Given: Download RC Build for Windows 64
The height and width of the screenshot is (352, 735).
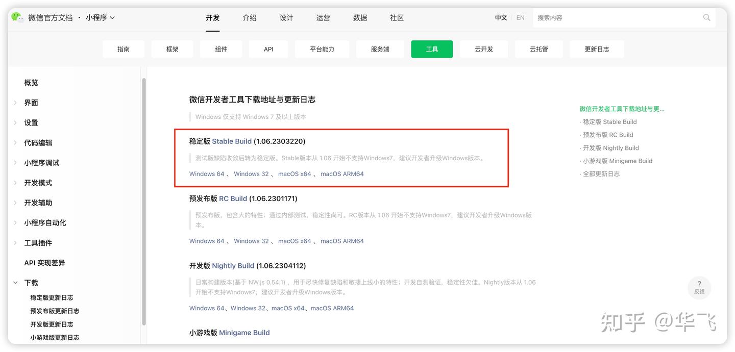Looking at the screenshot, I should 207,241.
